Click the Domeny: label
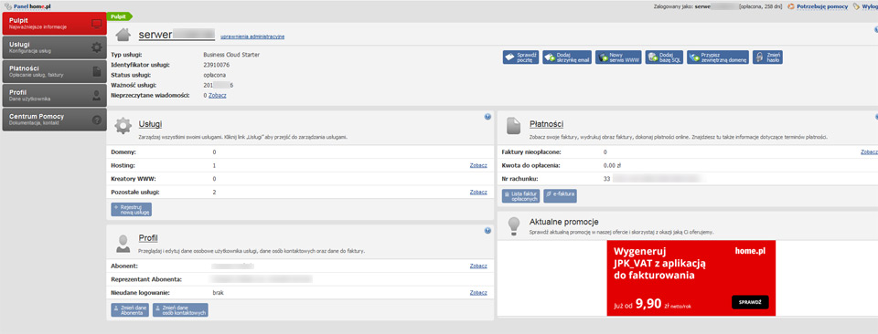Screen dimensions: 878x334 click(x=123, y=151)
